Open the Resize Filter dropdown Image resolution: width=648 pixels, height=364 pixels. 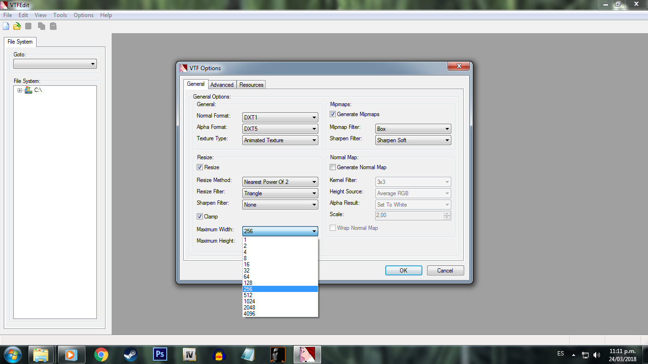[x=280, y=193]
